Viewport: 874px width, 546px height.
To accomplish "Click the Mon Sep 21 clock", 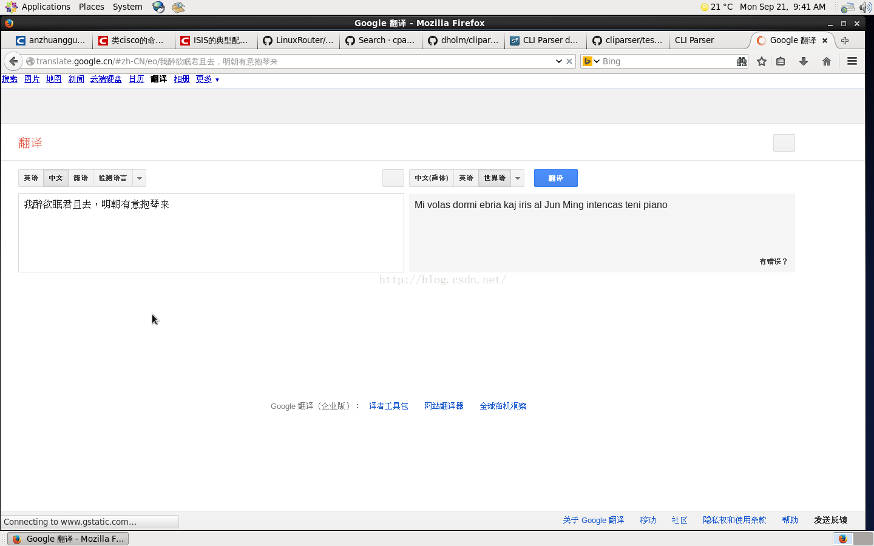I will (x=783, y=7).
